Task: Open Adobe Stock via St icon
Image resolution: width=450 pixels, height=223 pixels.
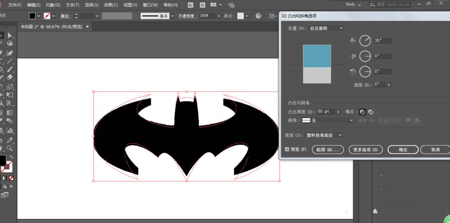Action: click(x=202, y=5)
